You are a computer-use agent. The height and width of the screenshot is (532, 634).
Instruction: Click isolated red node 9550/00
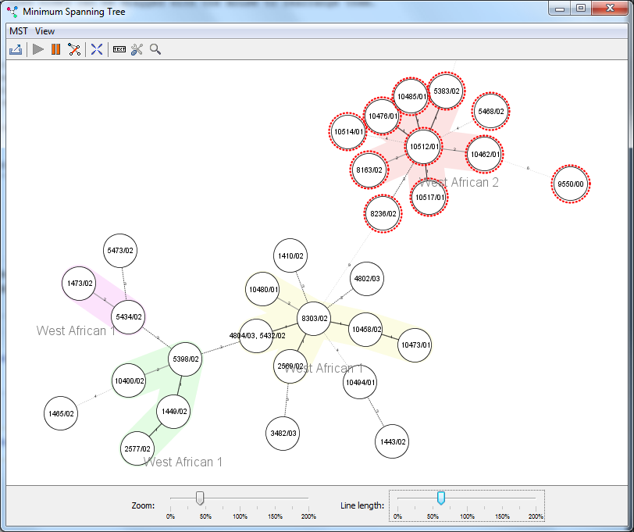(x=571, y=184)
